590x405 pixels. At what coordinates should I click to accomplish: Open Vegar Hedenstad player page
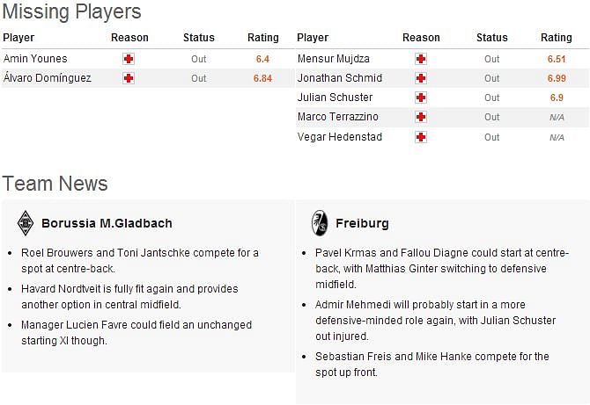point(340,137)
